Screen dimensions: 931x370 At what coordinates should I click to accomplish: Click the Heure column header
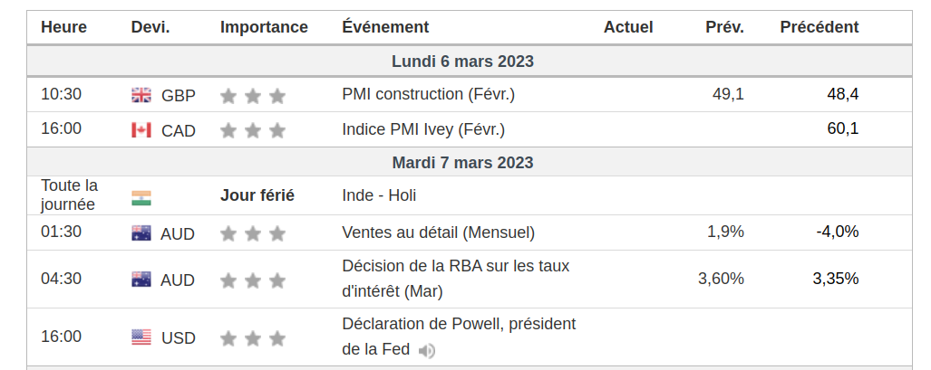pos(63,27)
